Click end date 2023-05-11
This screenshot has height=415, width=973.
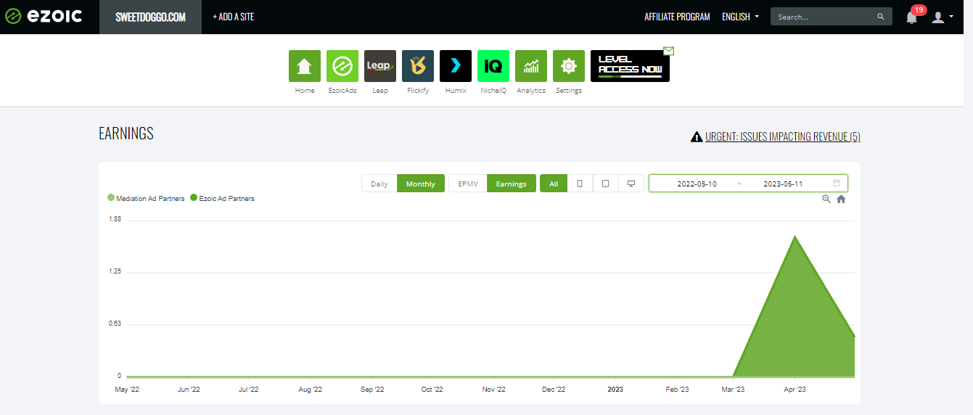tap(783, 184)
